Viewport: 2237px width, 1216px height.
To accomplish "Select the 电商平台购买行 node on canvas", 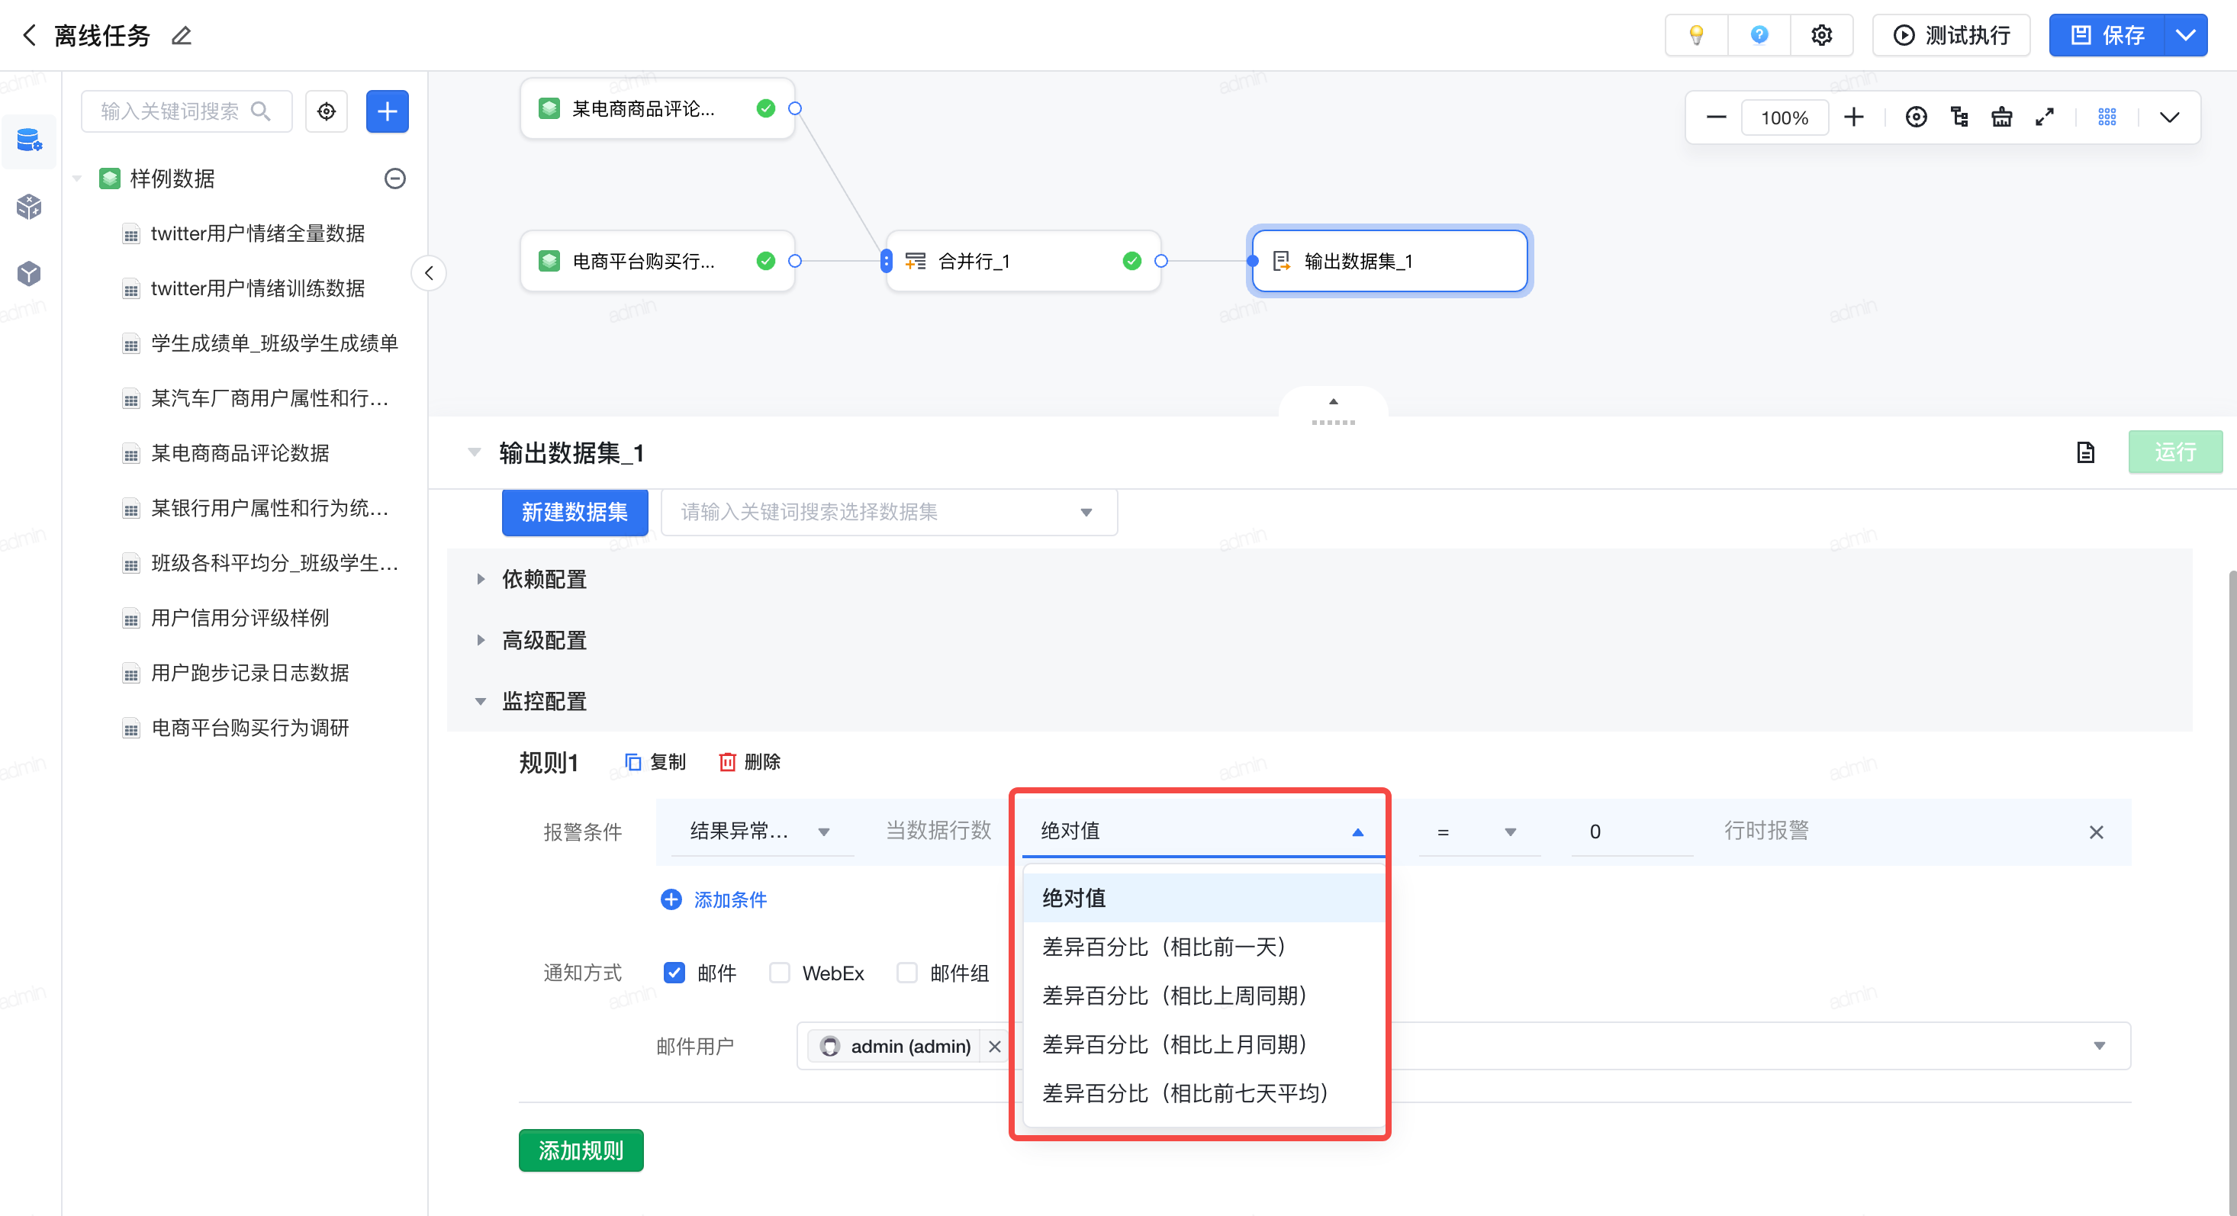I will [x=658, y=261].
